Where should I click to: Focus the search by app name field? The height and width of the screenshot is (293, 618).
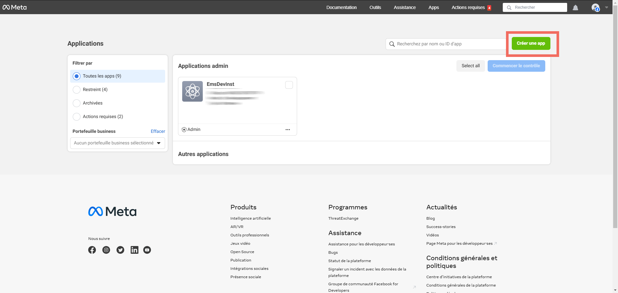[446, 44]
